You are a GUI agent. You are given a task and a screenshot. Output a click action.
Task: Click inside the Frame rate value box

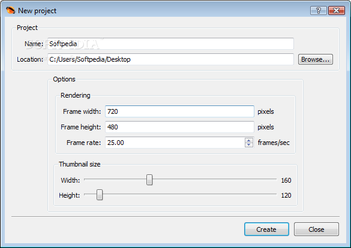pyautogui.click(x=175, y=143)
